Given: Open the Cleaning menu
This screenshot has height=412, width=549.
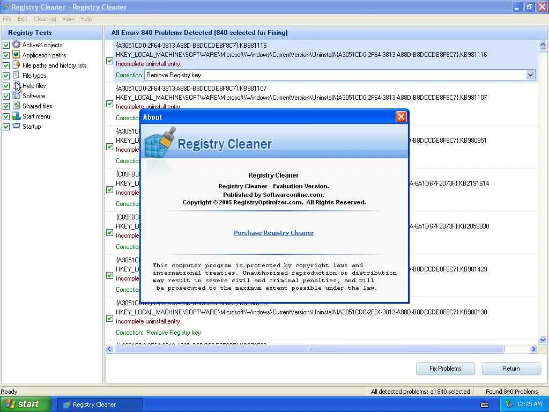Looking at the screenshot, I should pos(45,19).
